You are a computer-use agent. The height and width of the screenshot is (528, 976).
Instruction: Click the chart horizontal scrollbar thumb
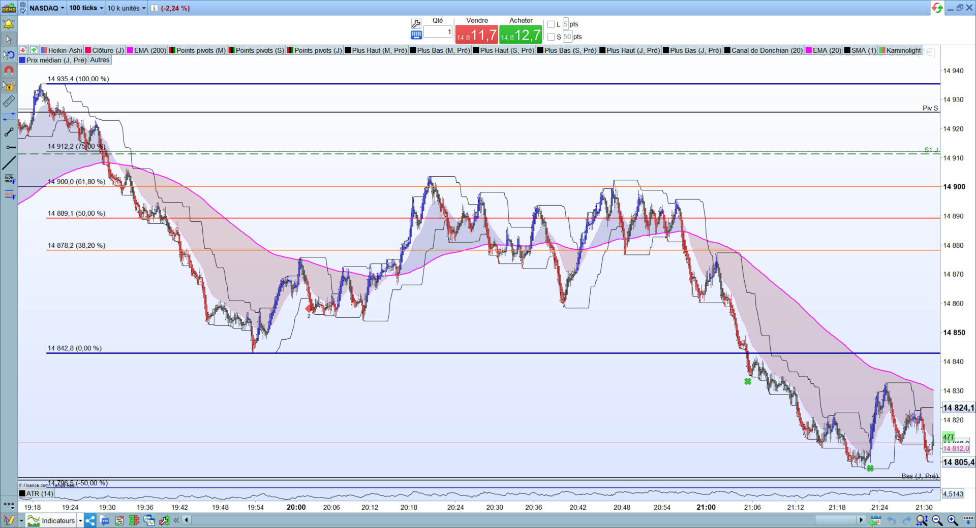[836, 520]
